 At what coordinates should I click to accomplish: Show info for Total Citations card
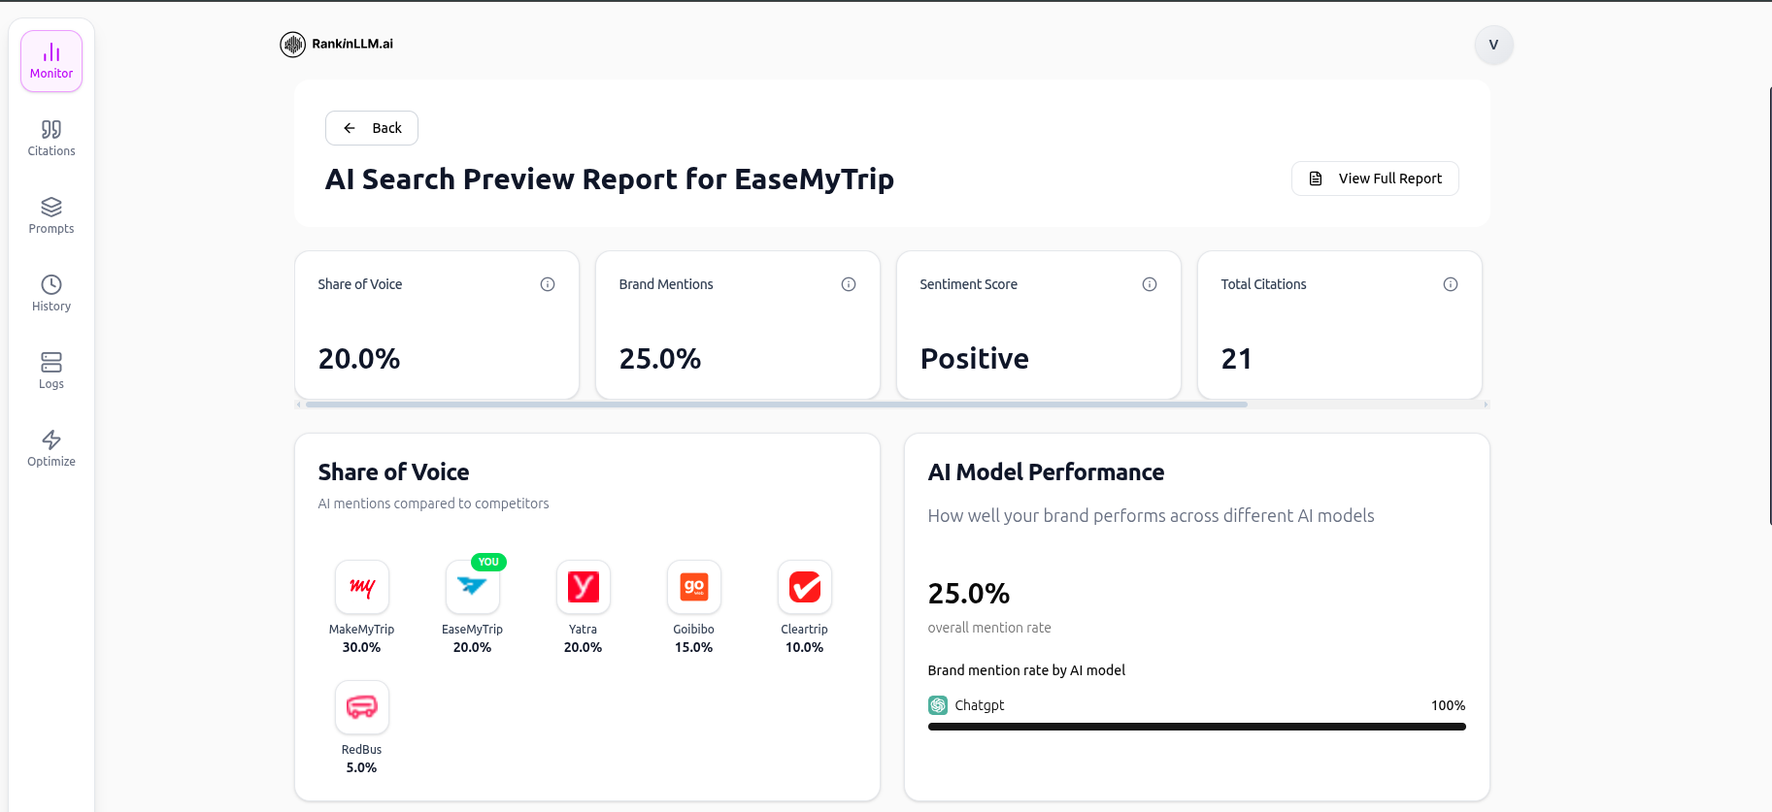(1451, 284)
